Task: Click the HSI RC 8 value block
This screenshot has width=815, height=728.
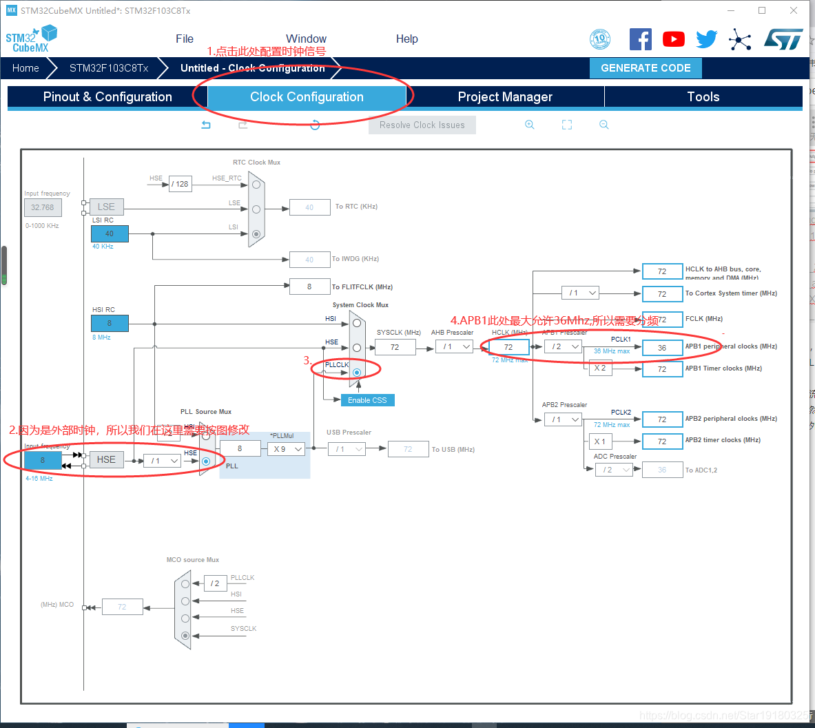Action: click(x=110, y=323)
